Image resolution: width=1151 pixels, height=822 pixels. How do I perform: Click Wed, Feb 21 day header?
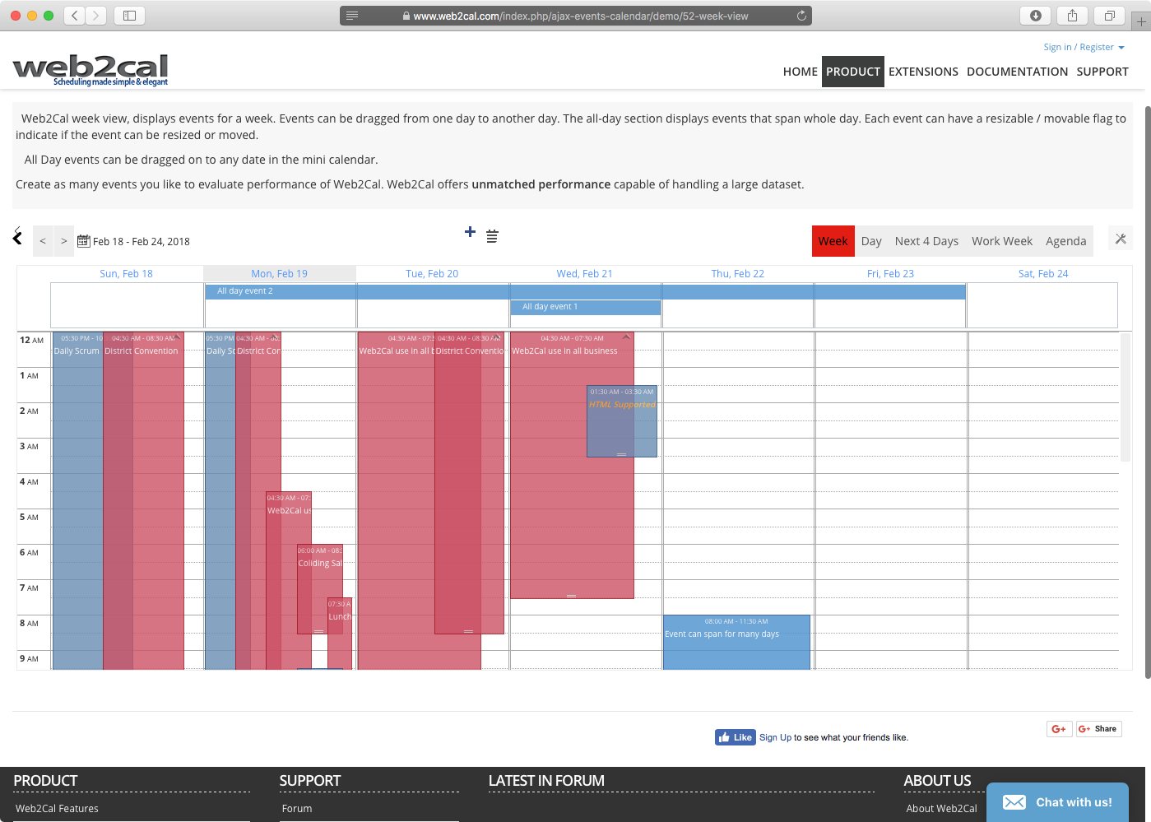tap(584, 274)
